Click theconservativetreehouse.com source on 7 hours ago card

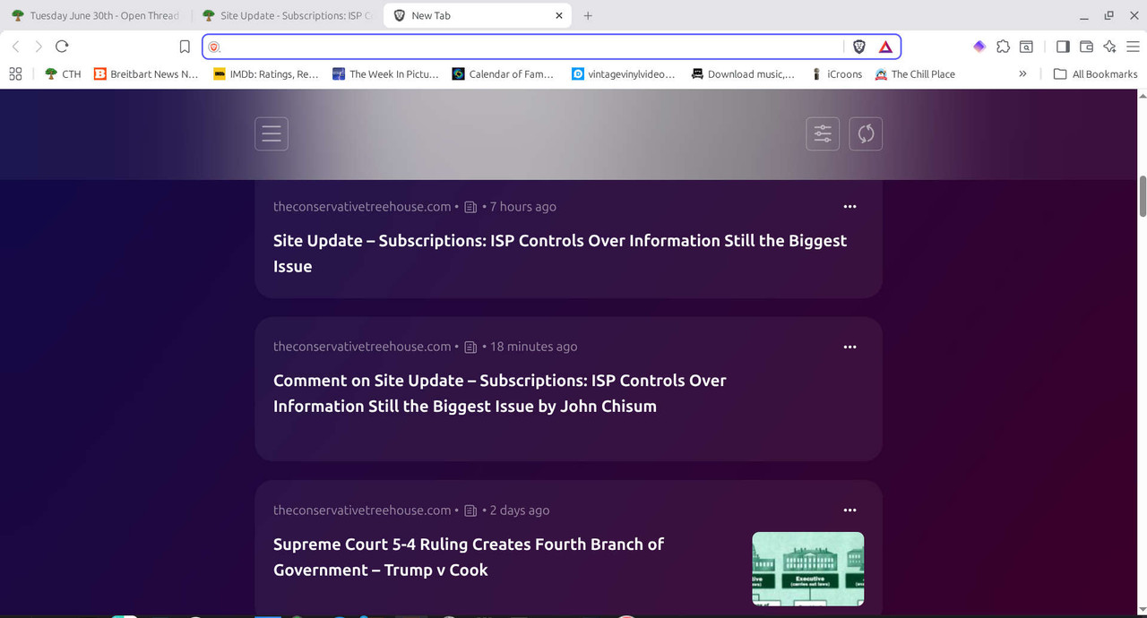[x=362, y=207]
